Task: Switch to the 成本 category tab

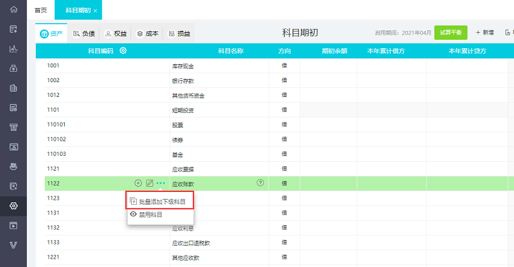Action: (x=148, y=33)
